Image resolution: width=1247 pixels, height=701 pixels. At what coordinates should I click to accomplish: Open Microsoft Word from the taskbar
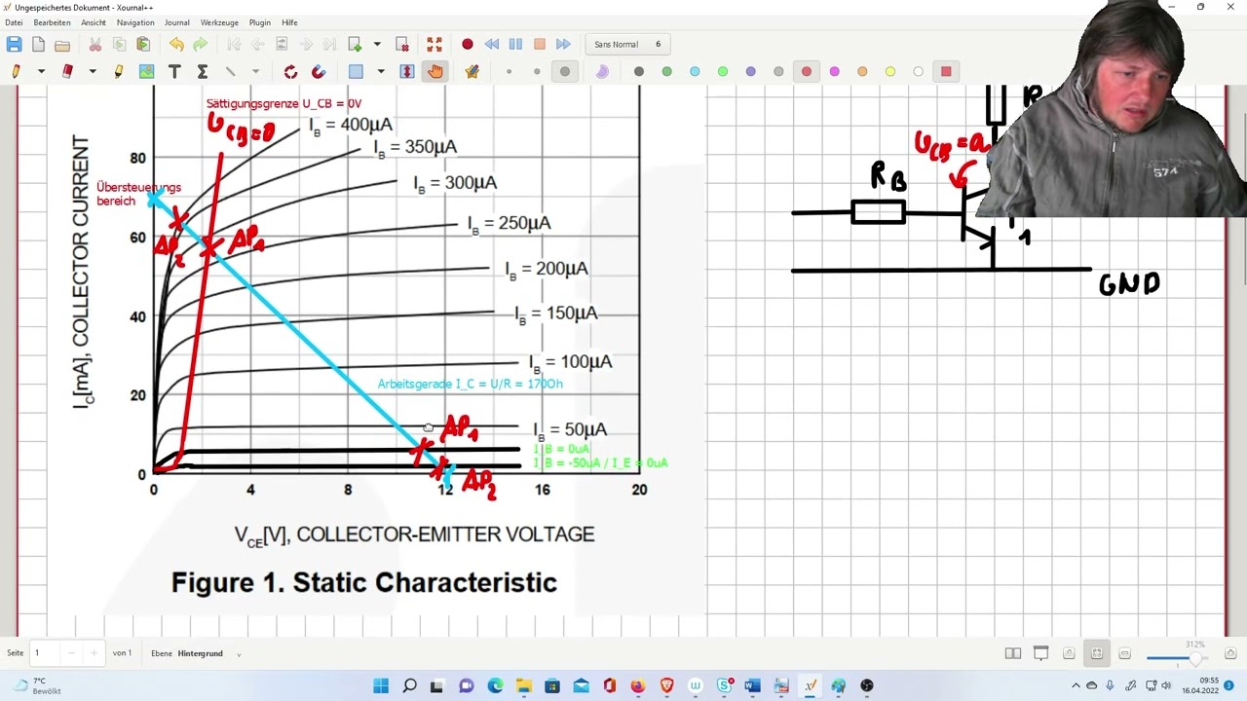point(752,685)
